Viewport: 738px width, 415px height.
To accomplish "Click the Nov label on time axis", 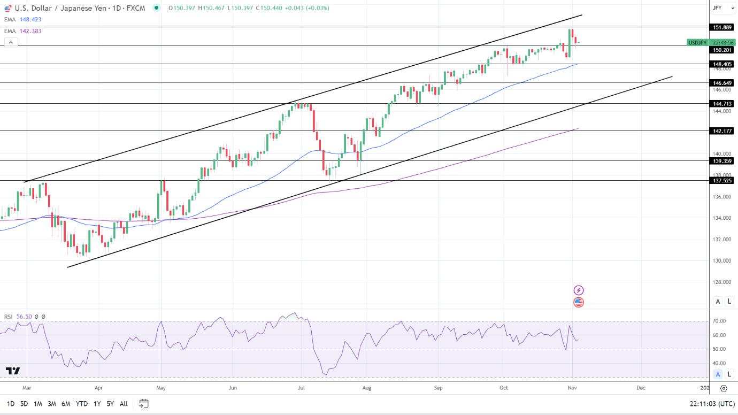I will click(572, 388).
